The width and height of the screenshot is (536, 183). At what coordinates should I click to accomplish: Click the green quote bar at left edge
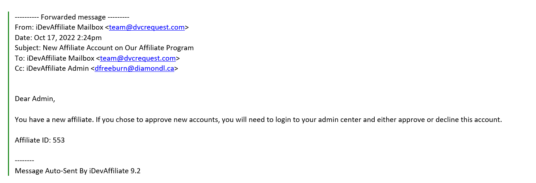[x=8, y=94]
